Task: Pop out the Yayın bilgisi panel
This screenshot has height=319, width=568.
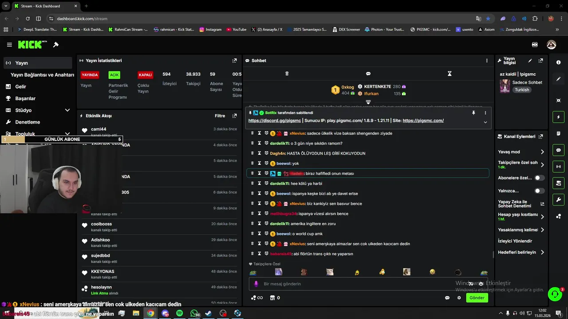Action: (x=540, y=61)
